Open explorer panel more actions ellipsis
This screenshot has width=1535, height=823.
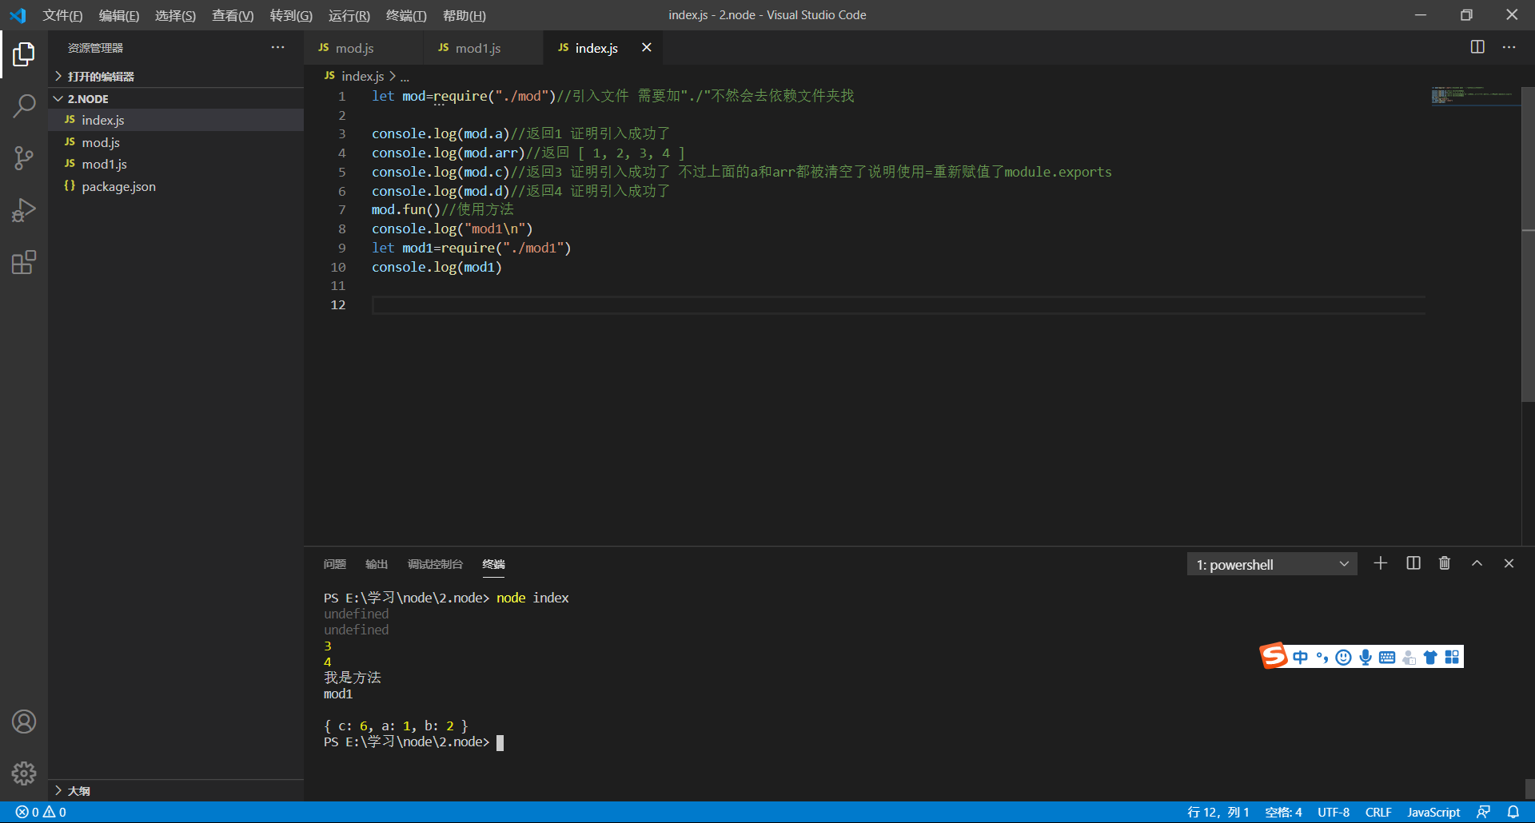point(277,47)
